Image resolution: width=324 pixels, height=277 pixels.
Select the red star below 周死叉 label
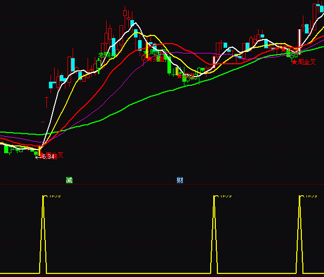(150, 59)
